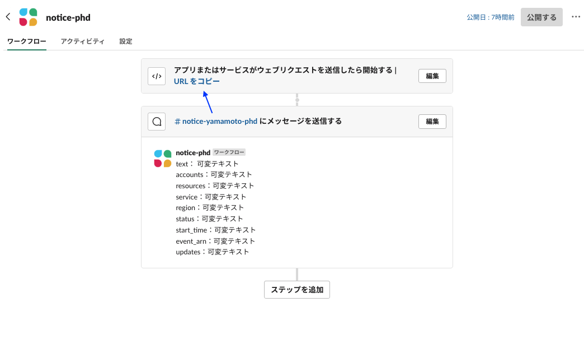Open the アクティビティ tab
The image size is (584, 344).
pos(82,41)
